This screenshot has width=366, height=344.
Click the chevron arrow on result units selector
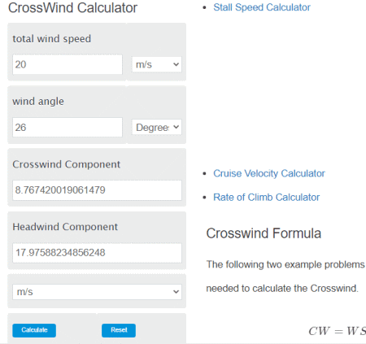tap(176, 292)
